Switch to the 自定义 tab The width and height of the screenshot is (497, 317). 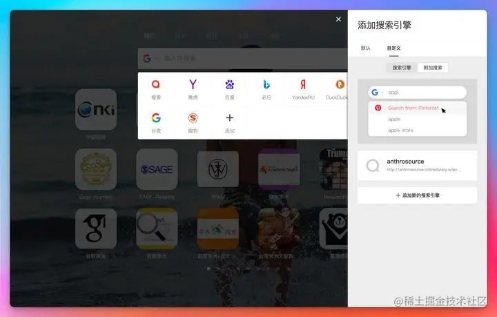click(393, 48)
